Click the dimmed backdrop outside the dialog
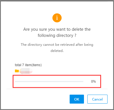Image resolution: width=114 pixels, height=110 pixels. click(x=0, y=56)
